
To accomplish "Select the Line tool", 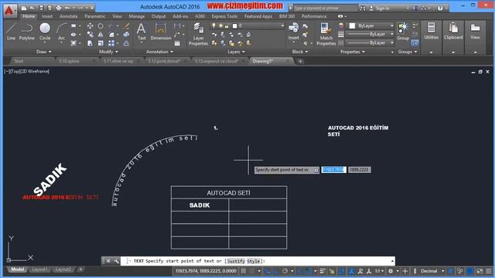I will click(x=11, y=32).
